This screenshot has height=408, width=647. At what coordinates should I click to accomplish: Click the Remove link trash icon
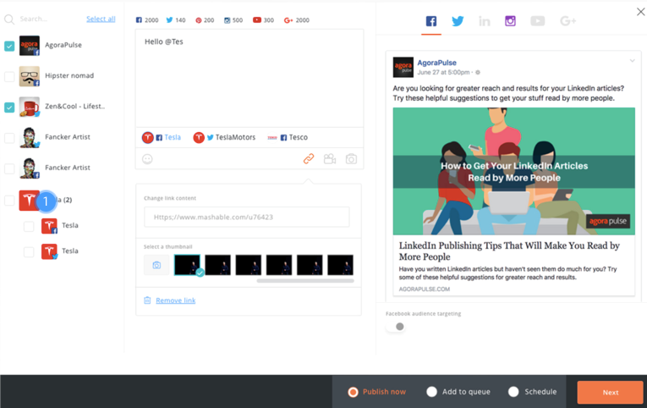(147, 300)
